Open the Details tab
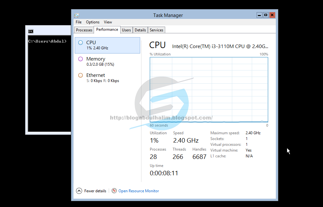Screen dimensions: 323x207 [140, 30]
